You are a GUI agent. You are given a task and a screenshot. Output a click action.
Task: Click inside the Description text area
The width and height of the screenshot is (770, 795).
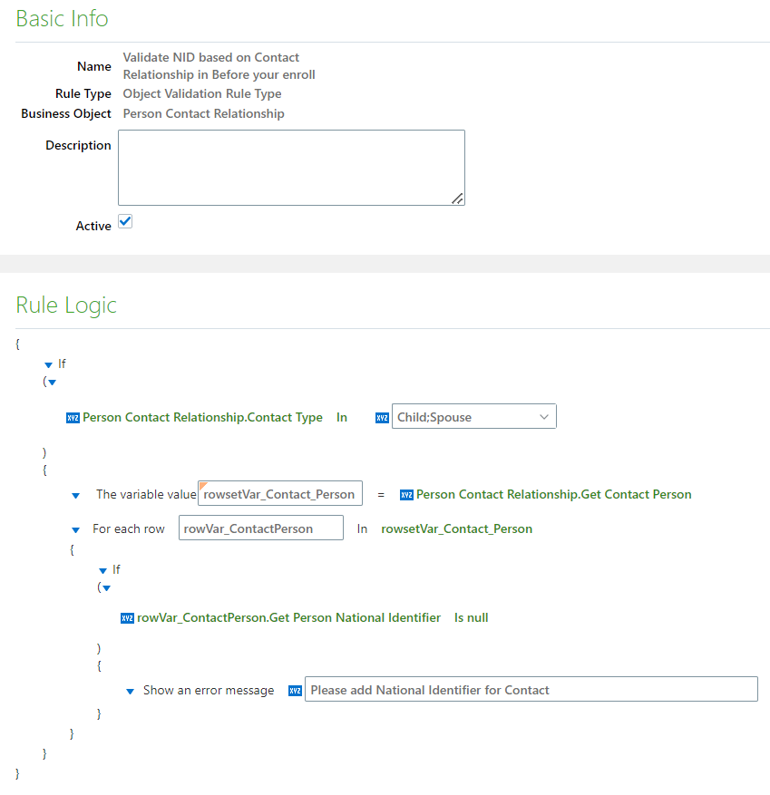point(290,167)
